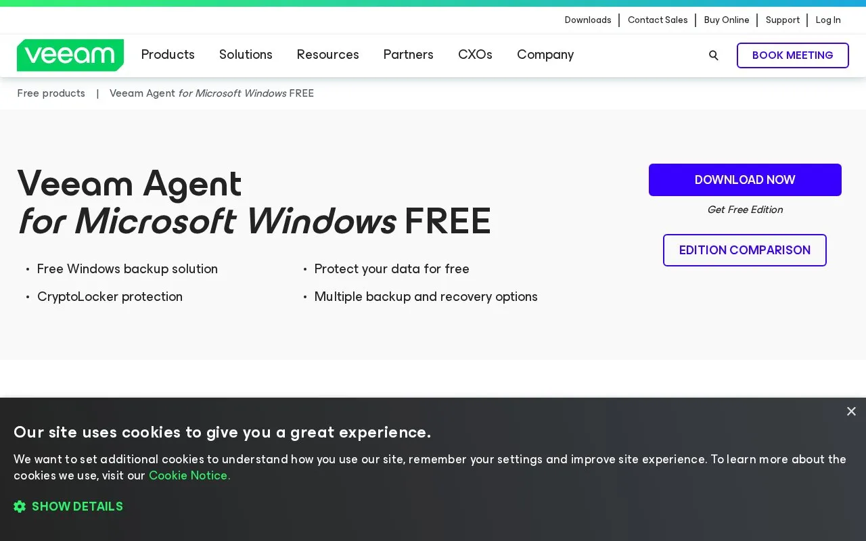The width and height of the screenshot is (866, 541).
Task: Click 'CryptoLocker protection' bullet text
Action: click(110, 297)
